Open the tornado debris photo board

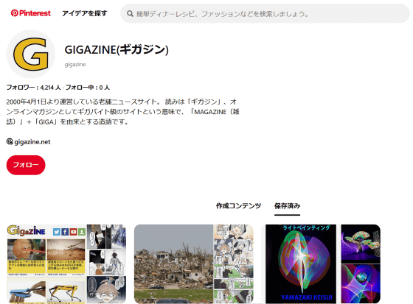point(173,264)
